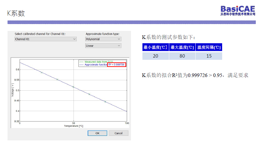Viewport: 262px width, 142px height.
Task: Open the Linear order dropdown
Action: coord(103,46)
